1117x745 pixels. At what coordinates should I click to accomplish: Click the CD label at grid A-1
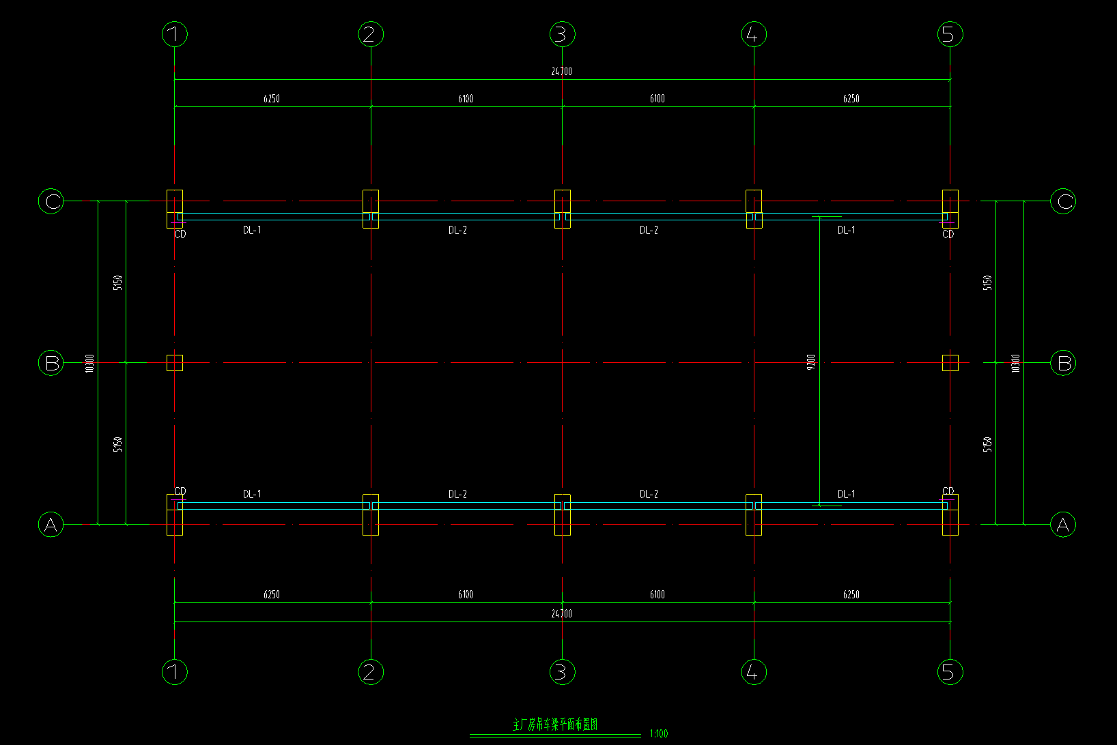(x=180, y=491)
